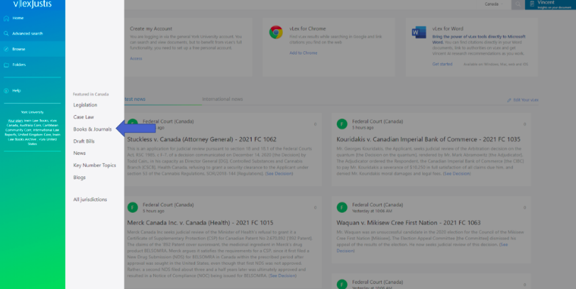Open the Help info icon
Image resolution: width=576 pixels, height=289 pixels.
tap(6, 90)
